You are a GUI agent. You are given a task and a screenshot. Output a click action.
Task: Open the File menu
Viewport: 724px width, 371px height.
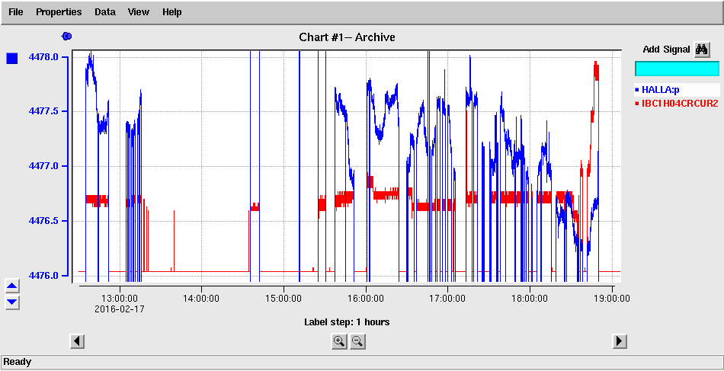pyautogui.click(x=15, y=12)
